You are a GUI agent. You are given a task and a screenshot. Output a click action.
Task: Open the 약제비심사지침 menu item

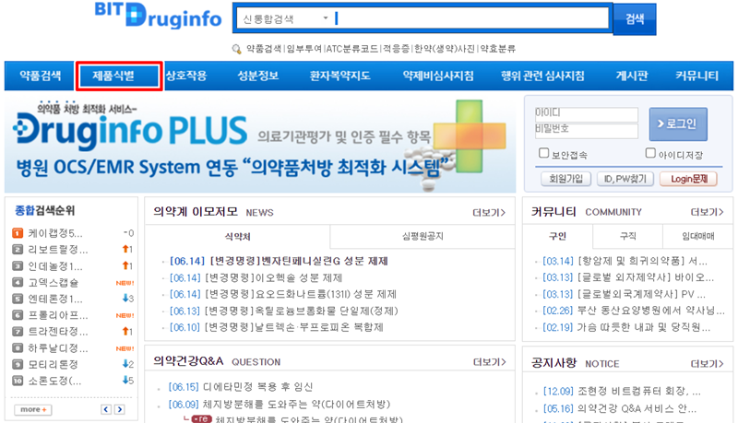coord(438,76)
